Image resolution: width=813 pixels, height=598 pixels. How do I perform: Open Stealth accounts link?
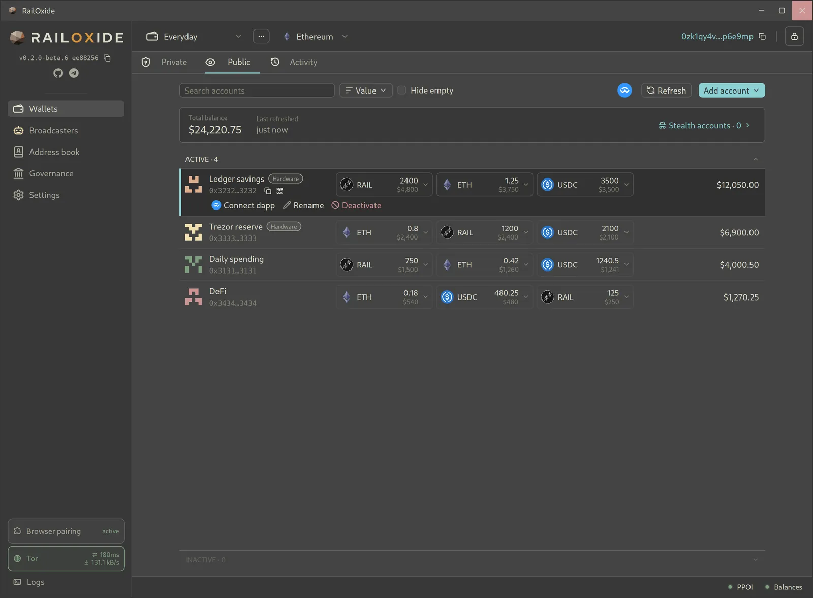[x=704, y=125]
